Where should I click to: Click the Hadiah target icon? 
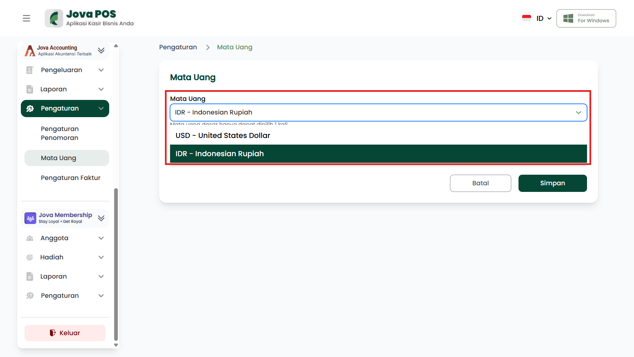[x=30, y=257]
